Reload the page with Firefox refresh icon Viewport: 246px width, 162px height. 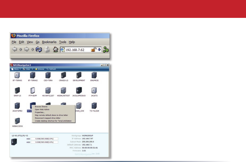tap(39, 49)
